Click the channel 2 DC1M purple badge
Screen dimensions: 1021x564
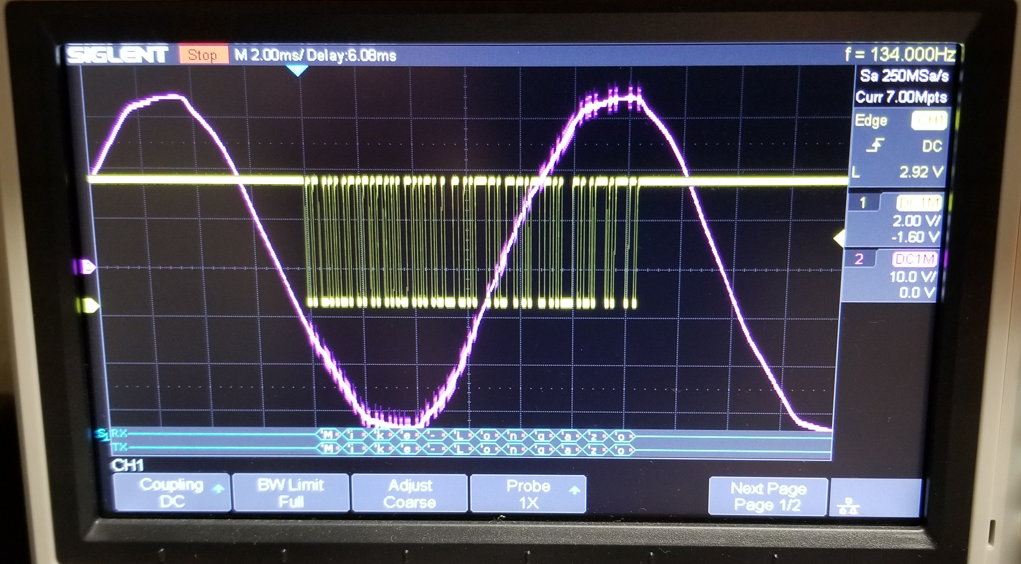pyautogui.click(x=915, y=259)
